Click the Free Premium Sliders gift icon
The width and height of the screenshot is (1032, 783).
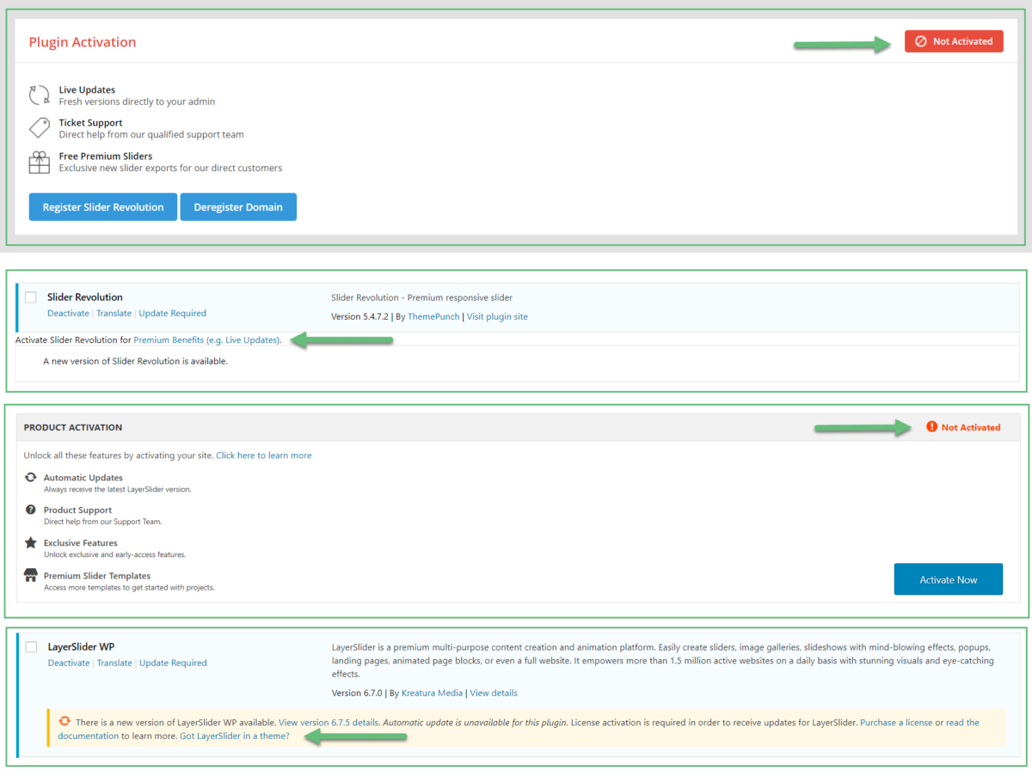(x=39, y=162)
